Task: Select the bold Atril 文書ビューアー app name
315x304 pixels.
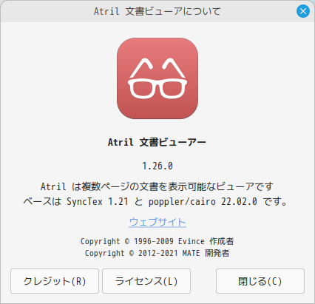Action: point(157,142)
